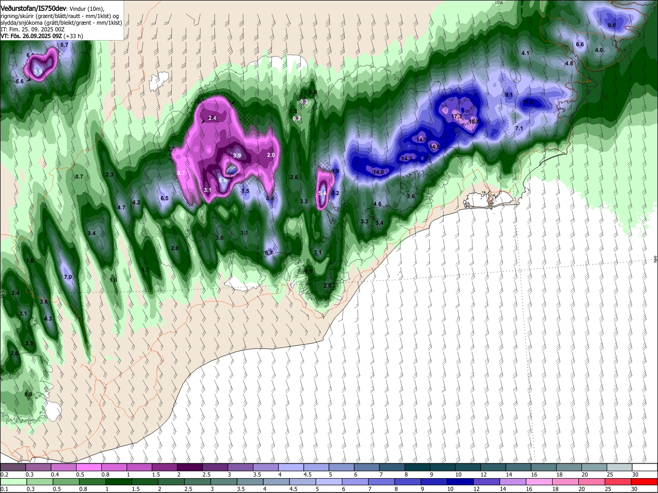Click the title text Veðurstofan/IS750dev
The height and width of the screenshot is (493, 658).
point(33,8)
